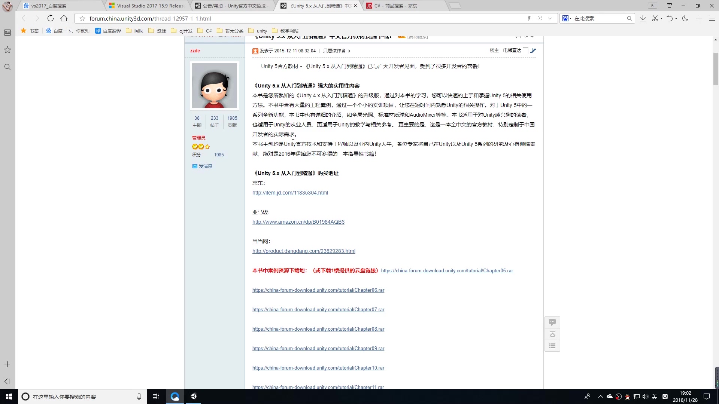Download the Chapter05.rar link
Image resolution: width=719 pixels, height=404 pixels.
click(x=447, y=271)
